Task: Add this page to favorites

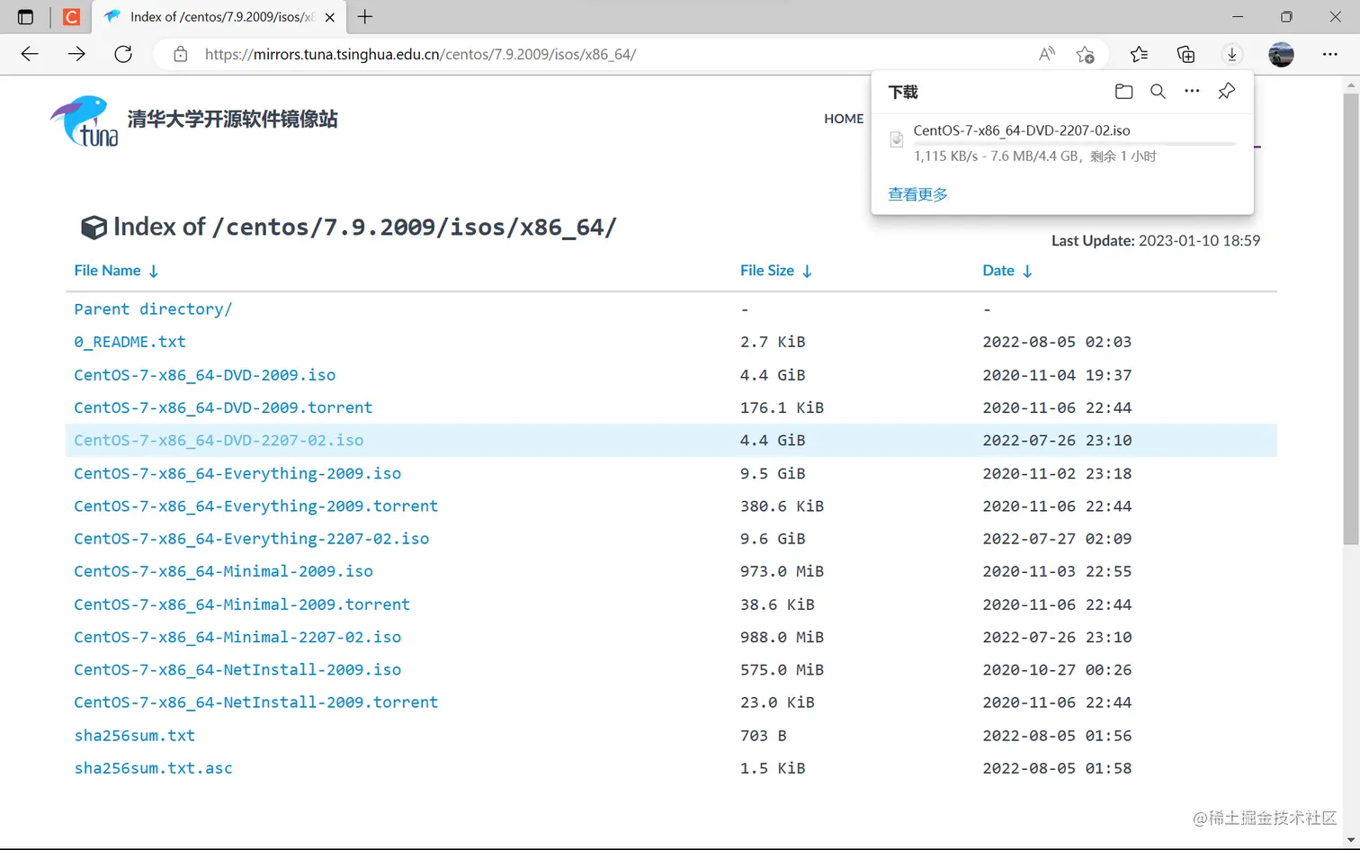Action: [1086, 54]
